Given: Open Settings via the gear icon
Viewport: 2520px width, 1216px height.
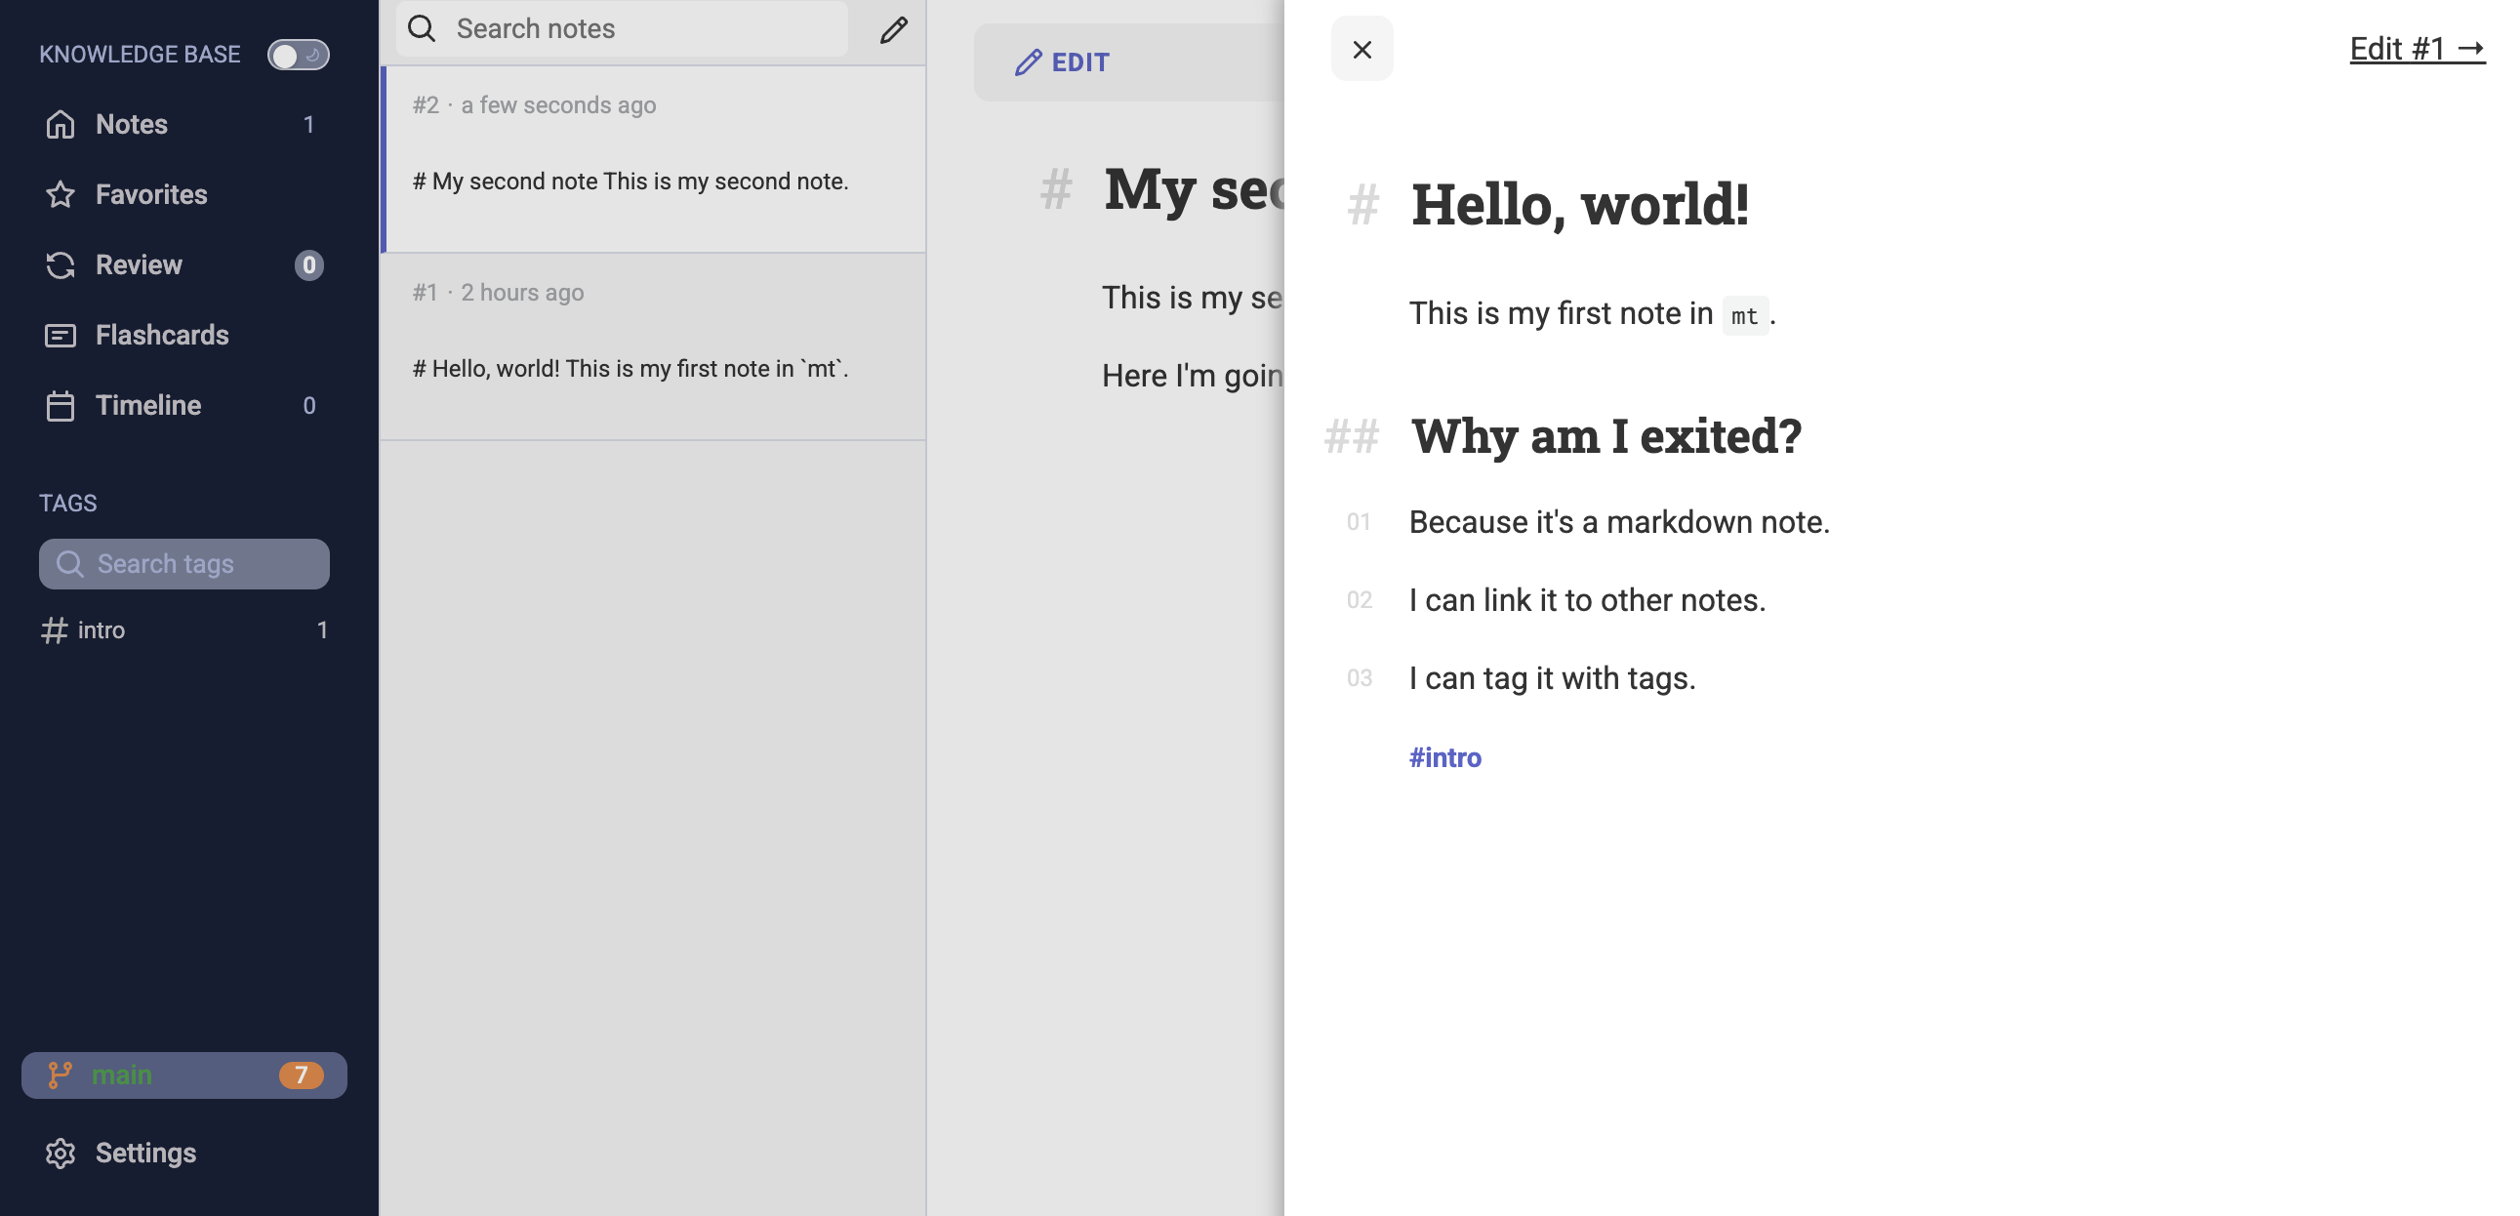Looking at the screenshot, I should point(60,1154).
